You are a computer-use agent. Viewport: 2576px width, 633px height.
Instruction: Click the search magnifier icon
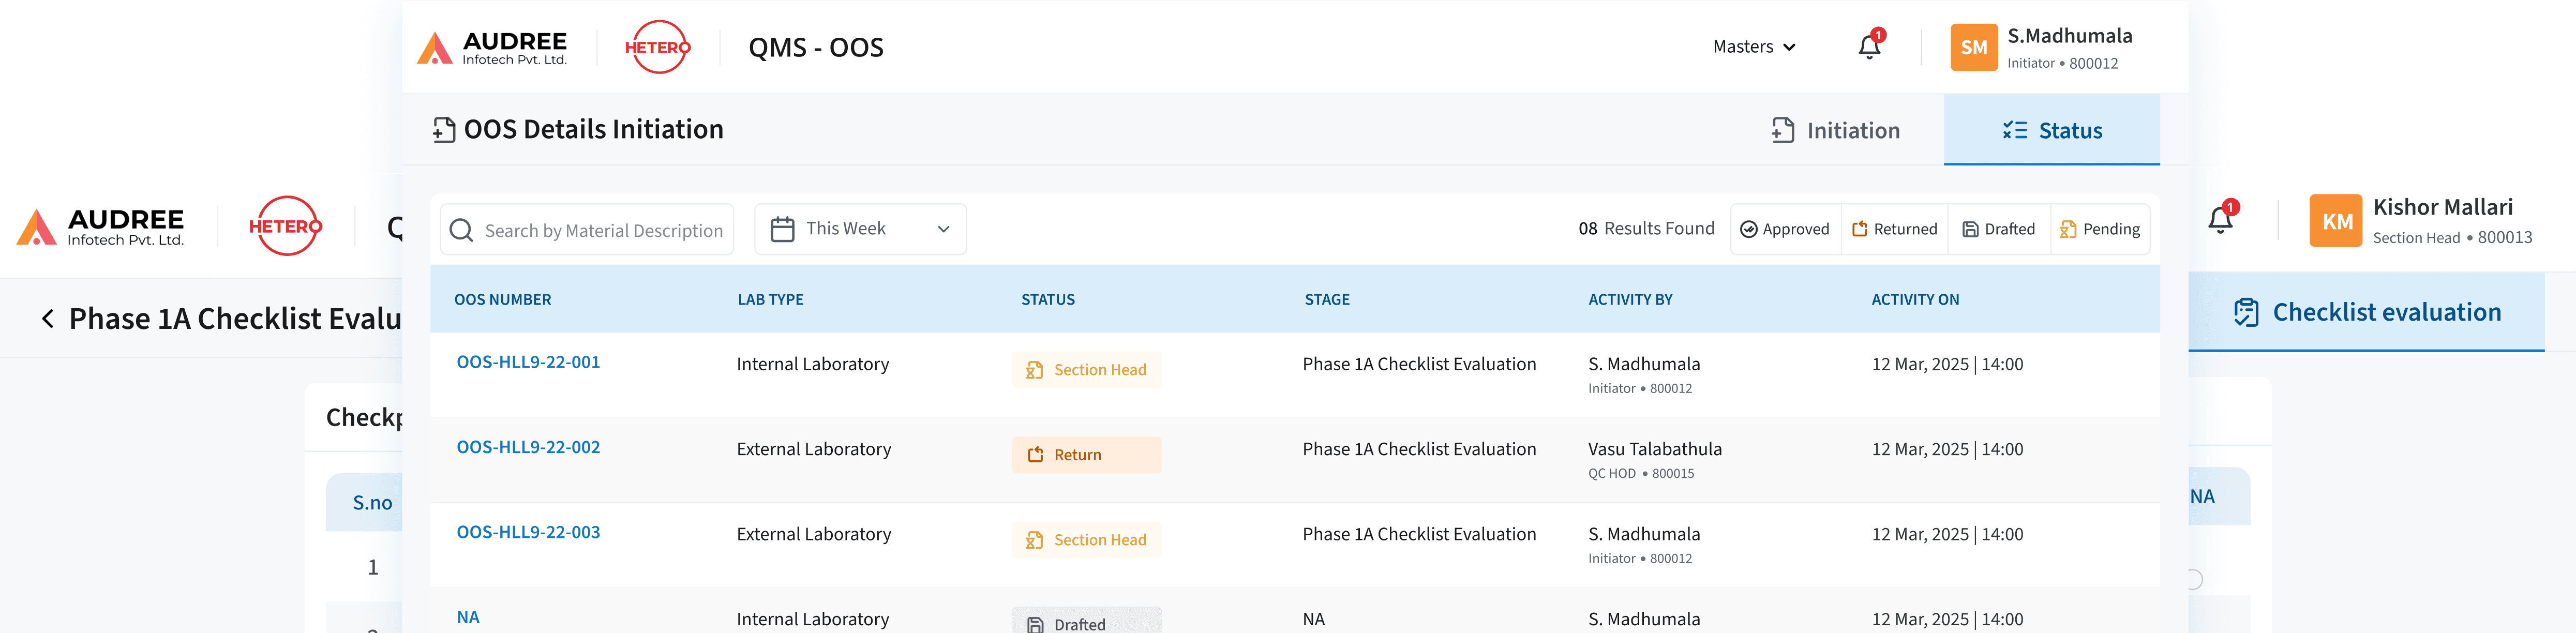(x=461, y=229)
